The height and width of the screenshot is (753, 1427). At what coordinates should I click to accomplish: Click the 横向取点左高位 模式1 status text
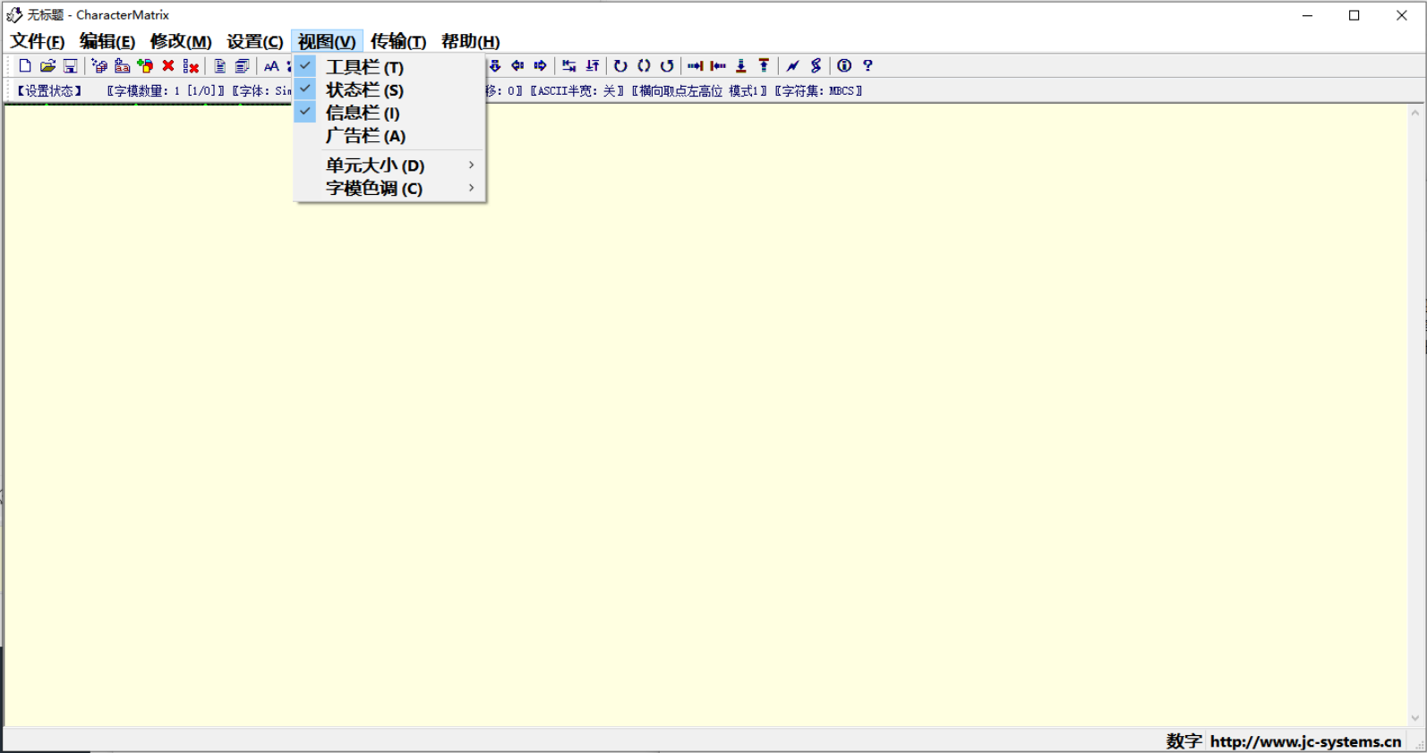[699, 91]
